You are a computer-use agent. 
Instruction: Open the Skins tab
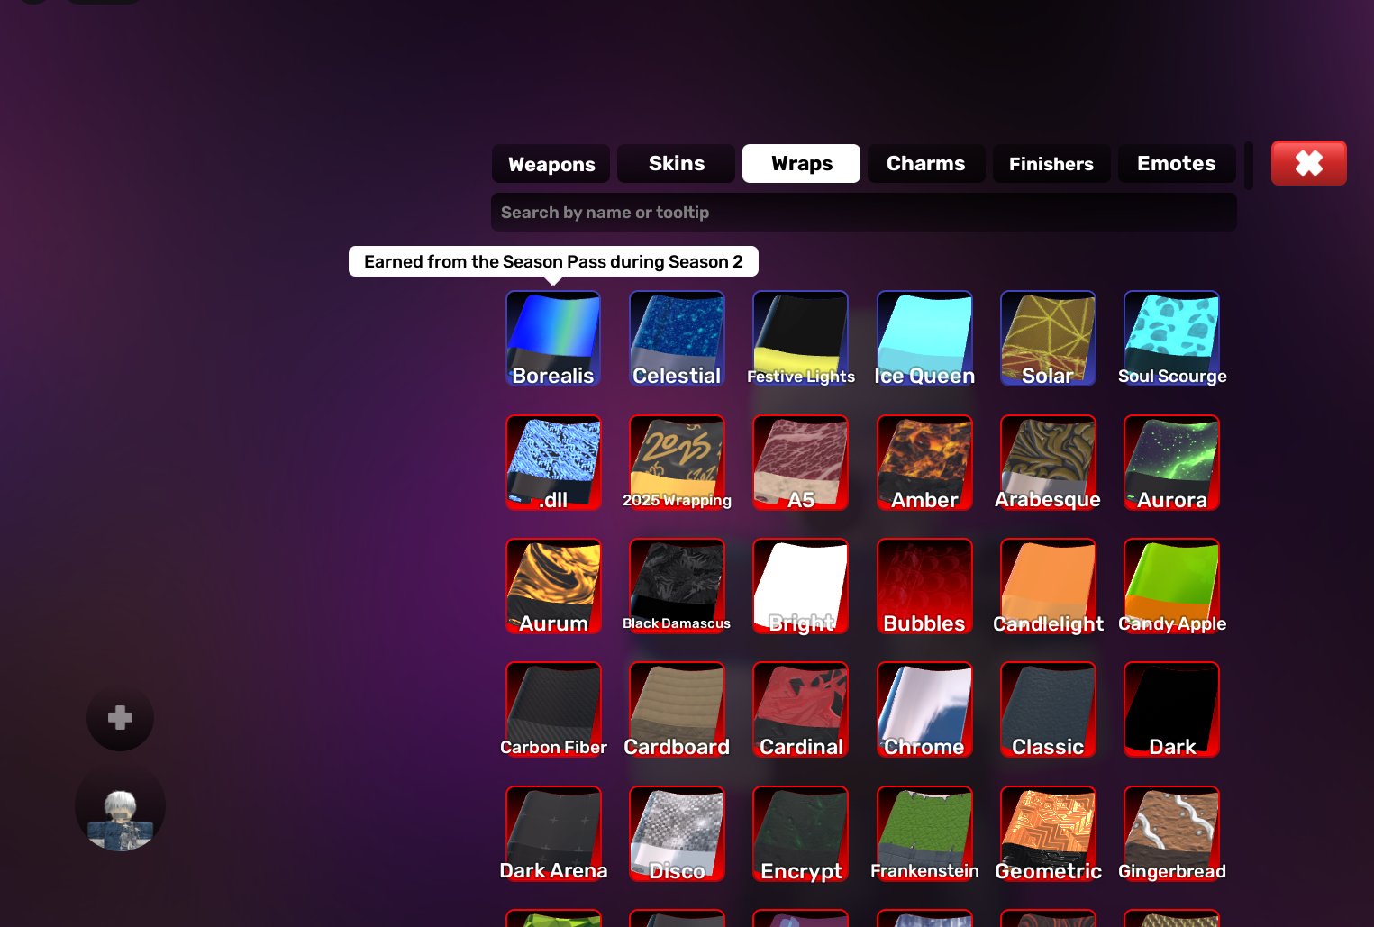pyautogui.click(x=677, y=164)
